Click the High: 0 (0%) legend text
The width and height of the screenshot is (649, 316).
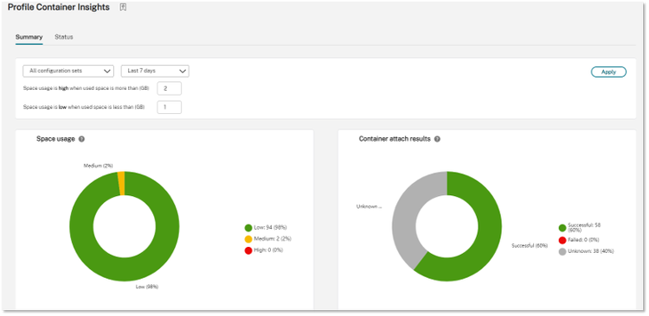click(x=268, y=250)
